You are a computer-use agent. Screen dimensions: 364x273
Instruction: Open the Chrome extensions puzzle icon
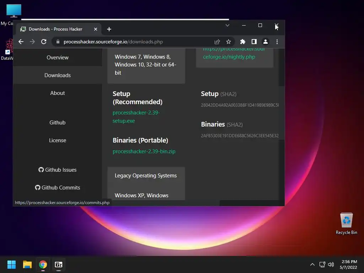coord(242,42)
